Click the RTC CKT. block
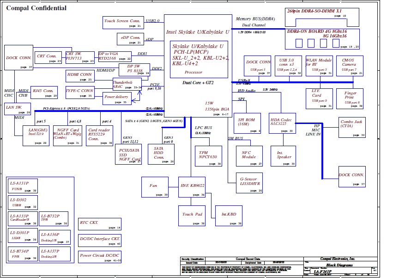Image resolution: width=393 pixels, height=278 pixels. click(x=100, y=224)
